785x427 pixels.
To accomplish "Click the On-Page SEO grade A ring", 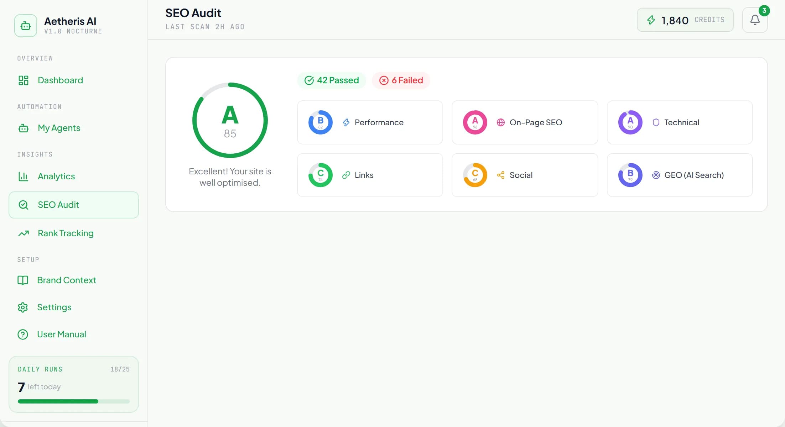I will pyautogui.click(x=475, y=122).
